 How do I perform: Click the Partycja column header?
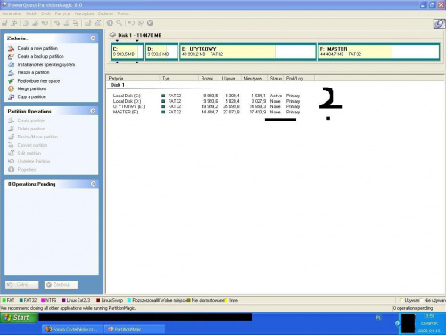133,79
